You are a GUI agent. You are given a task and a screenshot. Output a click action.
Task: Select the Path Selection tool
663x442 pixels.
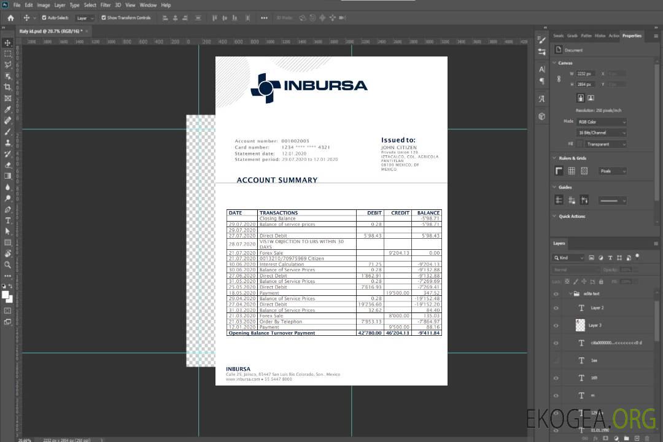(7, 231)
